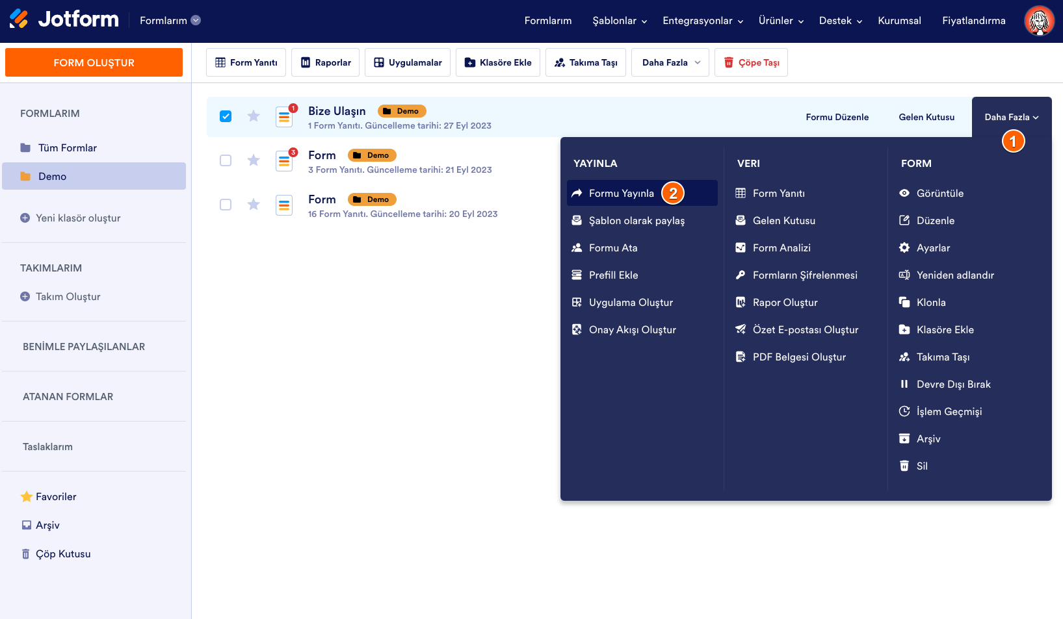This screenshot has height=619, width=1063.
Task: Open the user avatar profile picture
Action: [1039, 21]
